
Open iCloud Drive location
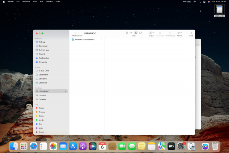click(x=44, y=71)
